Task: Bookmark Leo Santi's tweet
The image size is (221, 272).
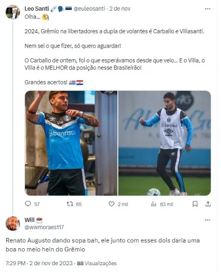Action: (x=195, y=204)
